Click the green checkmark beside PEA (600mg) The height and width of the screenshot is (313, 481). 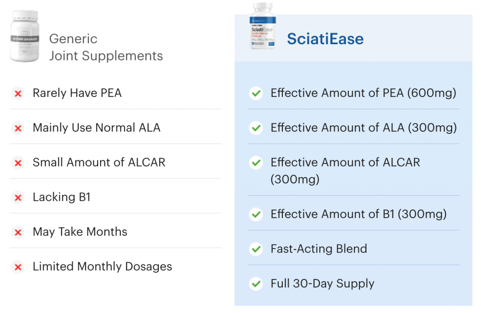(x=256, y=94)
